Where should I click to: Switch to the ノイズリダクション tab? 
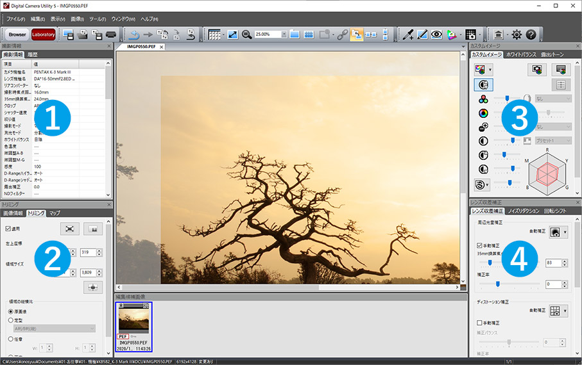(524, 211)
